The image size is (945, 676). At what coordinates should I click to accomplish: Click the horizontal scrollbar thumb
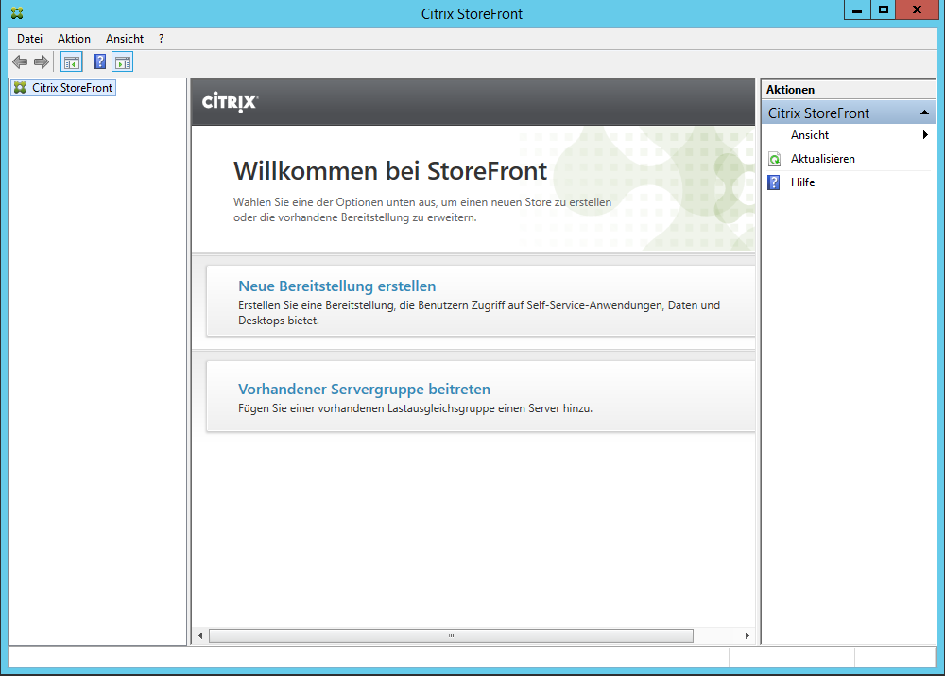pyautogui.click(x=451, y=635)
